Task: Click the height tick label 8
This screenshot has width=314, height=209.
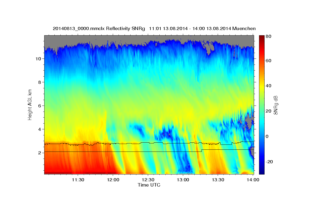Action: coord(39,82)
